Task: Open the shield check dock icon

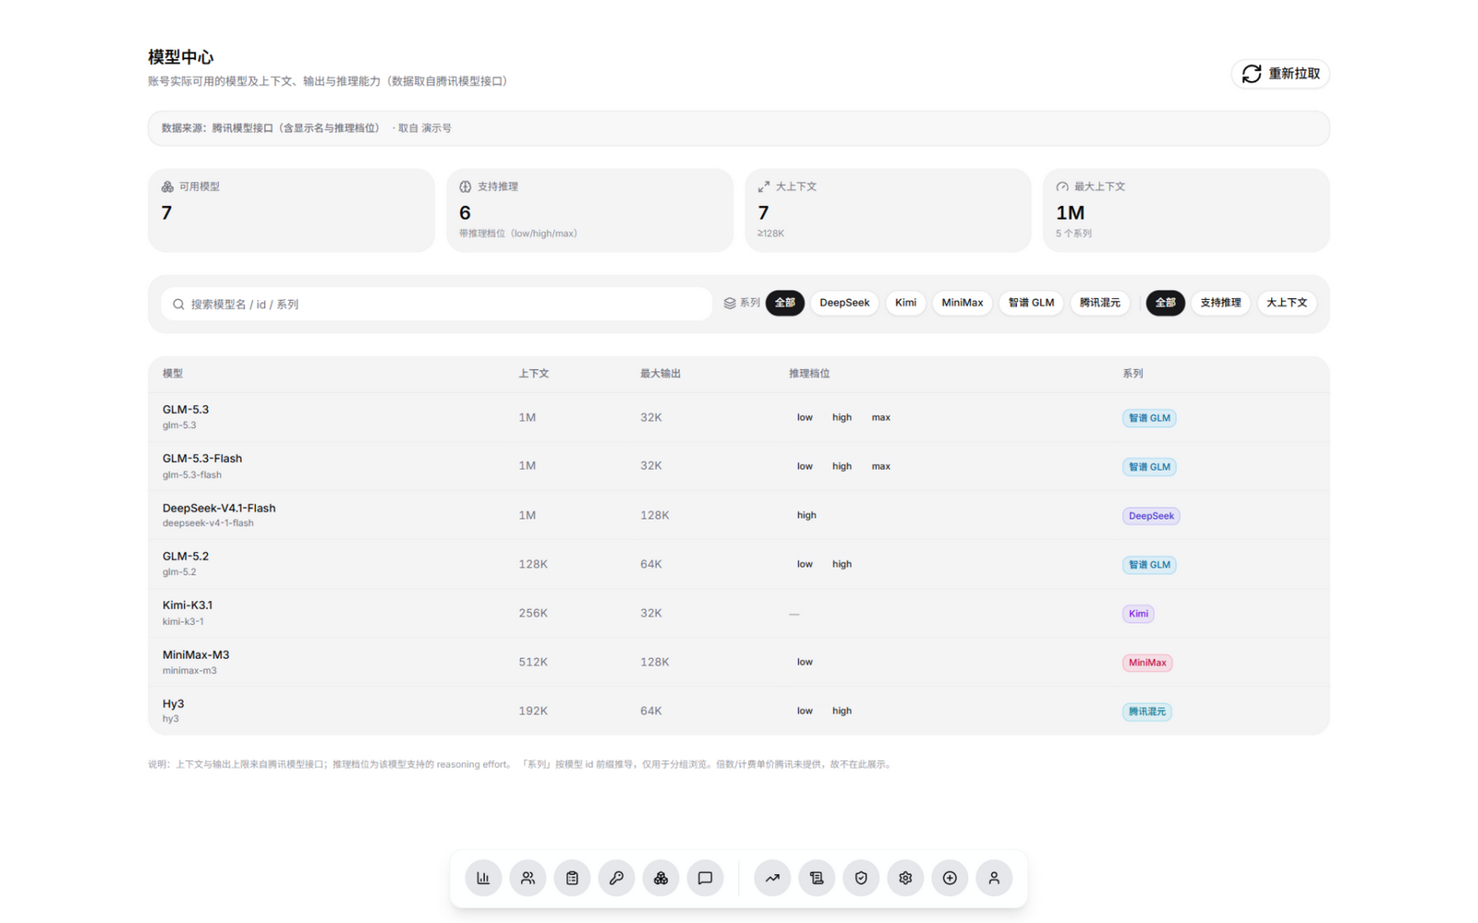Action: click(x=861, y=878)
